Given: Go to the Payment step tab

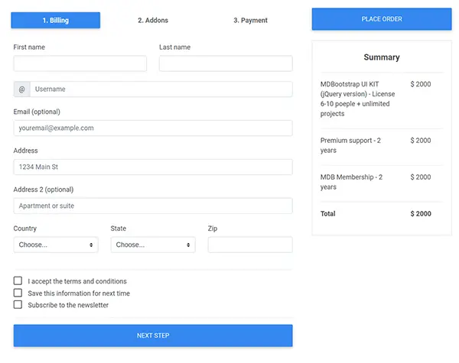Looking at the screenshot, I should point(250,20).
